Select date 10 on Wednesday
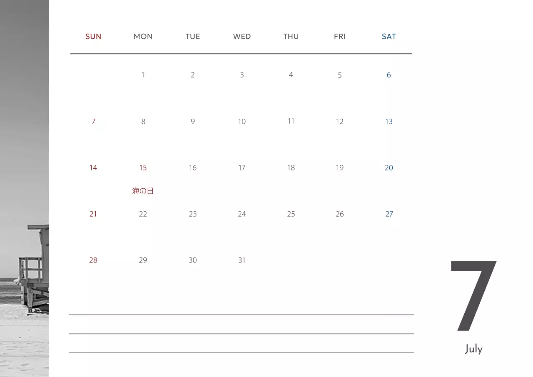The image size is (533, 377). (242, 122)
